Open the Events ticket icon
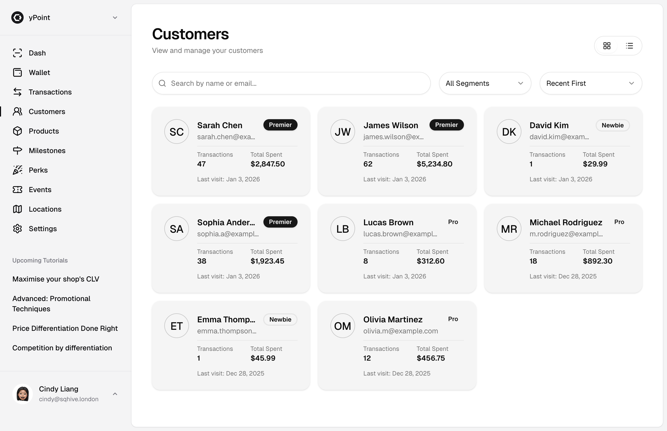The image size is (667, 431). coord(17,190)
